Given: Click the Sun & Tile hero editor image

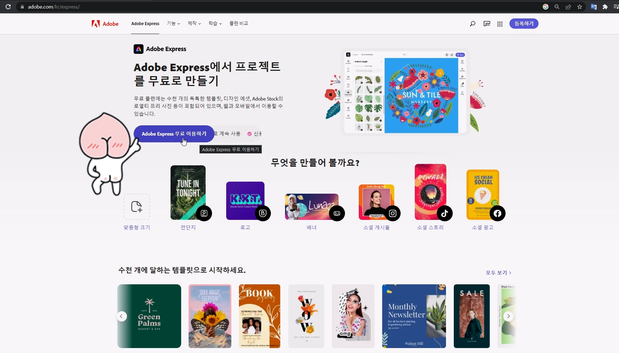Looking at the screenshot, I should point(405,93).
